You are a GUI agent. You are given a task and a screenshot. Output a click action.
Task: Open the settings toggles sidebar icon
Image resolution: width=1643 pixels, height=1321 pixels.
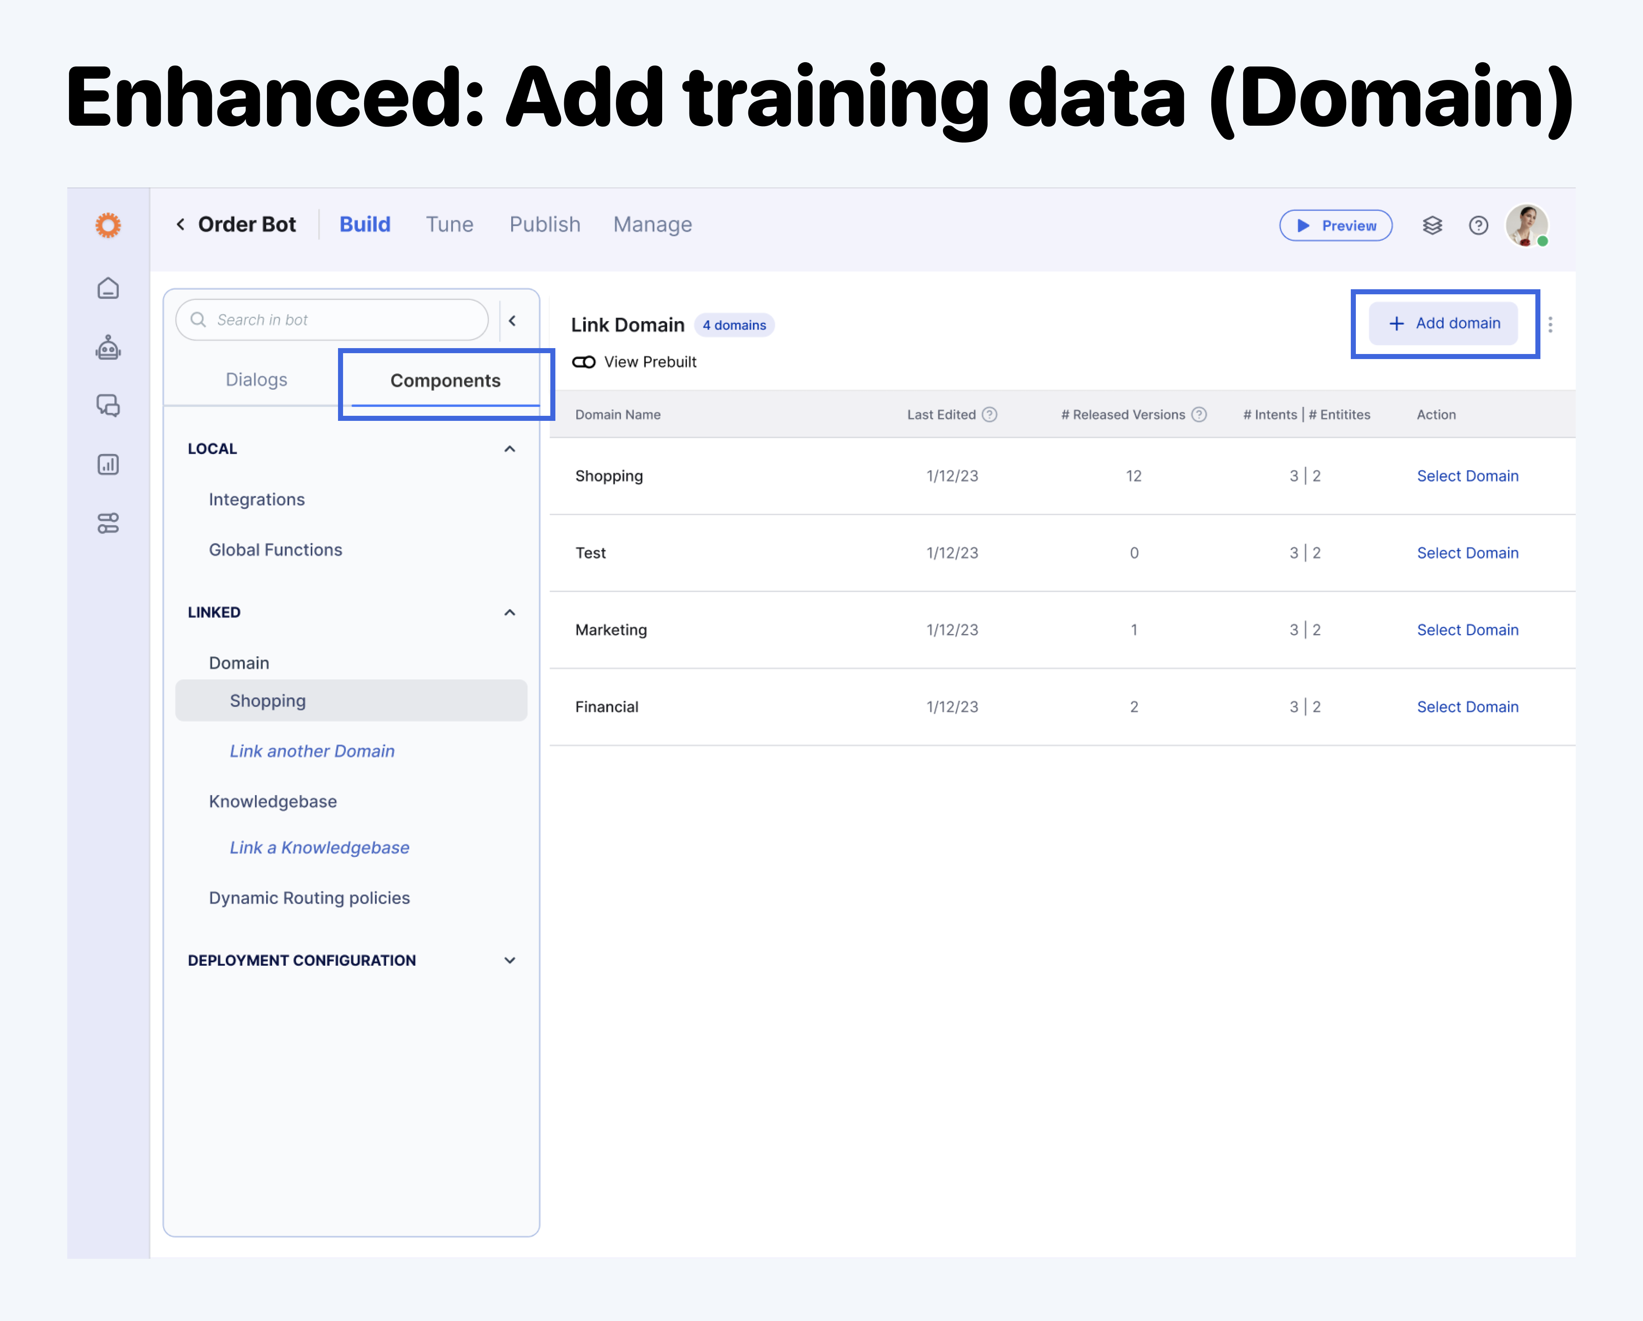click(108, 523)
